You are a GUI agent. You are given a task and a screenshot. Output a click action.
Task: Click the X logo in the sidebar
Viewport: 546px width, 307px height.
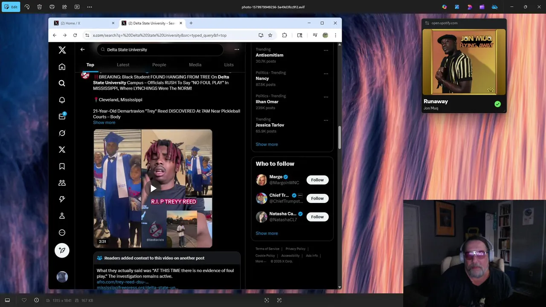pos(62,50)
